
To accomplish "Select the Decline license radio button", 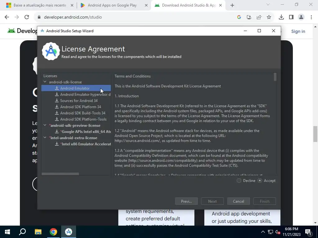I will (239, 181).
